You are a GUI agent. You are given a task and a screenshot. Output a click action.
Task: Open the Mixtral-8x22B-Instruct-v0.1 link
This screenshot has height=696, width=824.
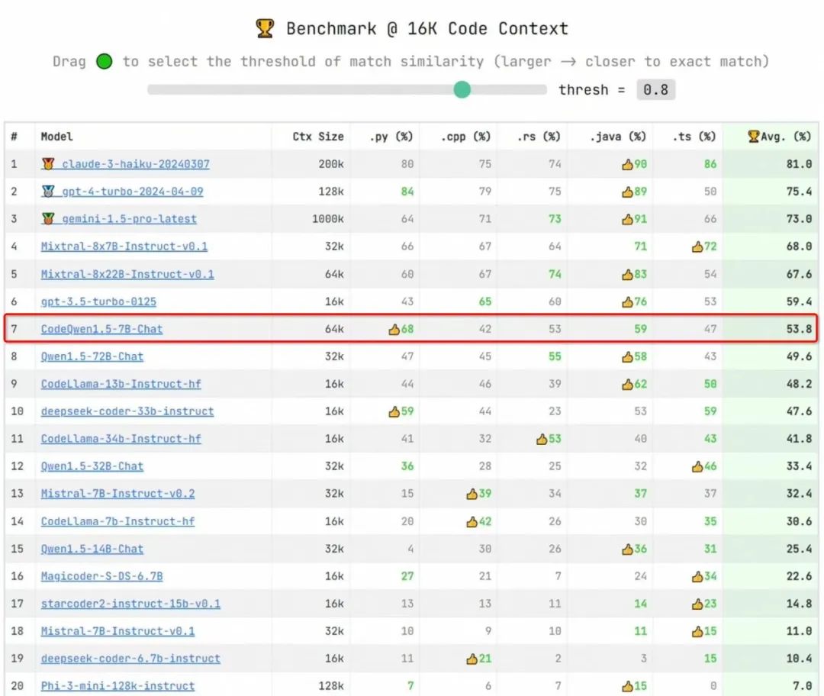[x=127, y=274]
